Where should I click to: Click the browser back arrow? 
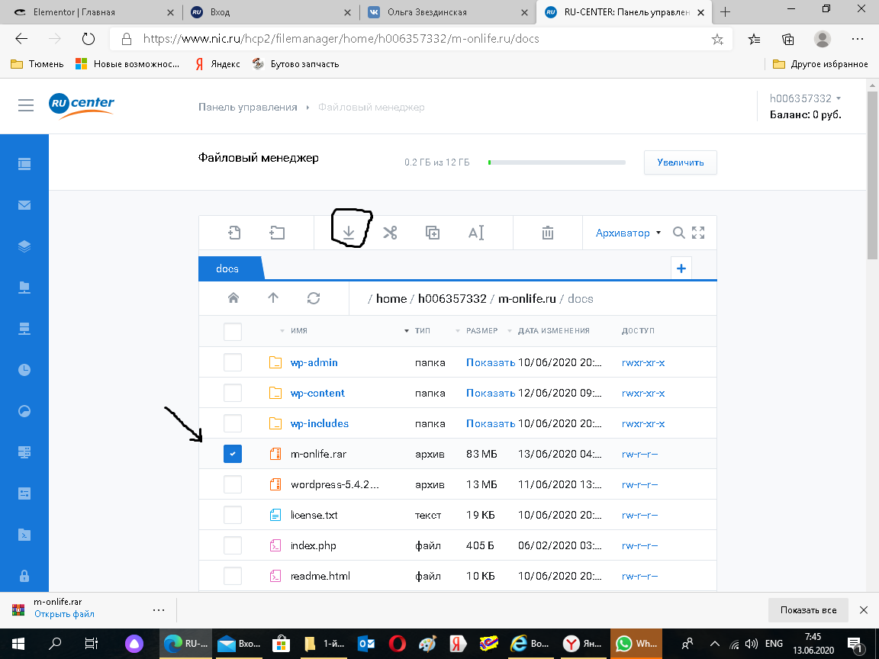click(21, 39)
